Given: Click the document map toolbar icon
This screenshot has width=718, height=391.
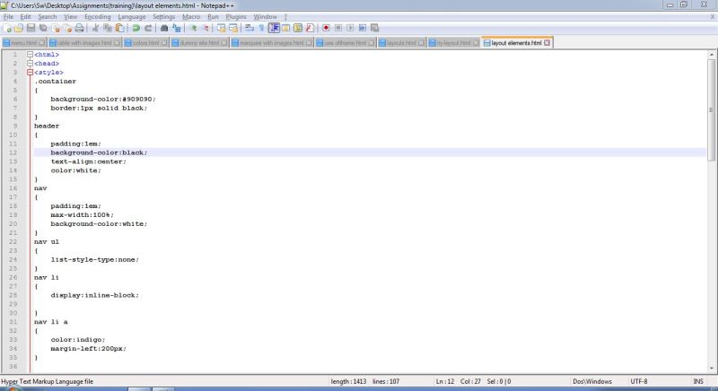Looking at the screenshot, I should click(298, 28).
